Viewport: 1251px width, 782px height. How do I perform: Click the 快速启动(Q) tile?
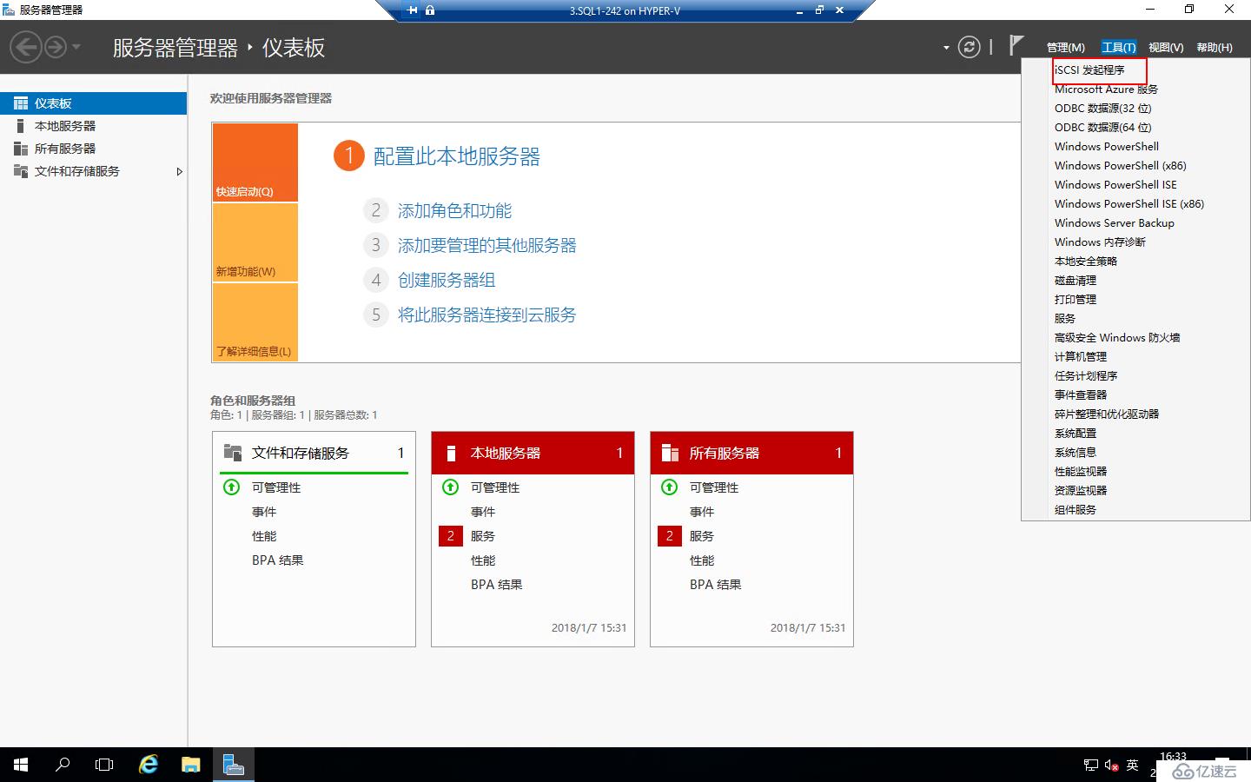click(255, 162)
